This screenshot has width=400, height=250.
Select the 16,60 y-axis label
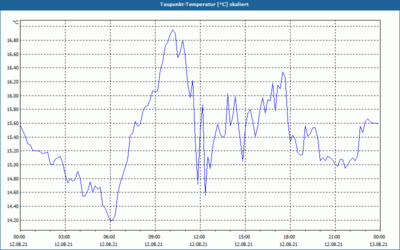[x=13, y=54]
